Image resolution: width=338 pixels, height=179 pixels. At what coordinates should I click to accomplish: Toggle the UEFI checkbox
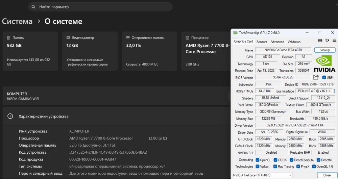324,77
